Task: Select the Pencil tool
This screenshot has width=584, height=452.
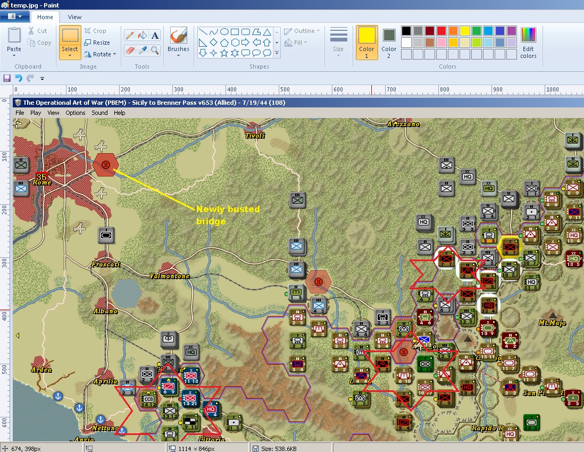Action: [130, 36]
